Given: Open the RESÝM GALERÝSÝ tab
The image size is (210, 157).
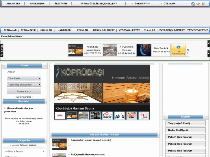Looking at the screenshot, I should click(104, 30).
